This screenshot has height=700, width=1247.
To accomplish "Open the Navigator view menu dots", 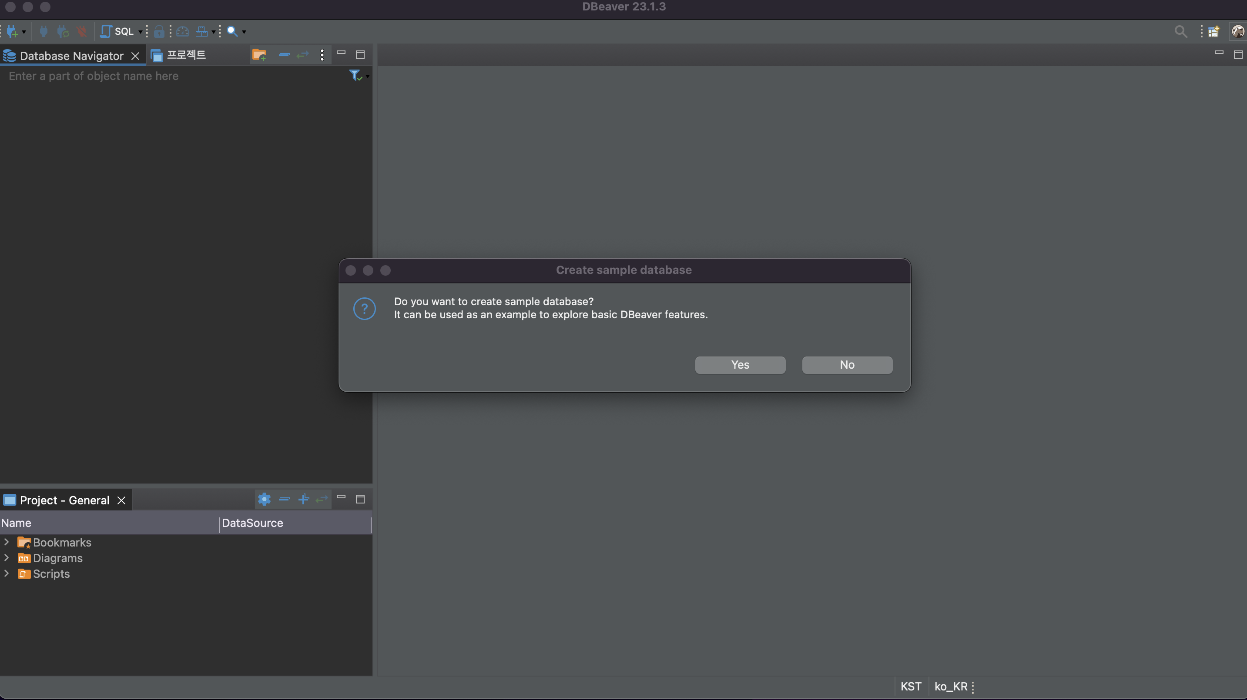I will tap(322, 55).
